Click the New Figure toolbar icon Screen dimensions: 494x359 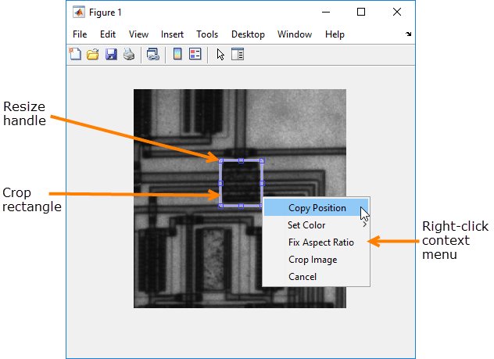pos(75,54)
